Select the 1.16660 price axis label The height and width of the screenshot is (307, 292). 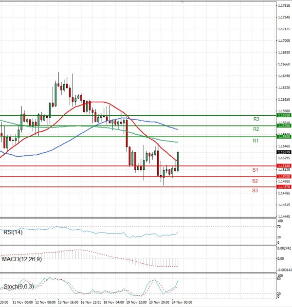tap(284, 65)
